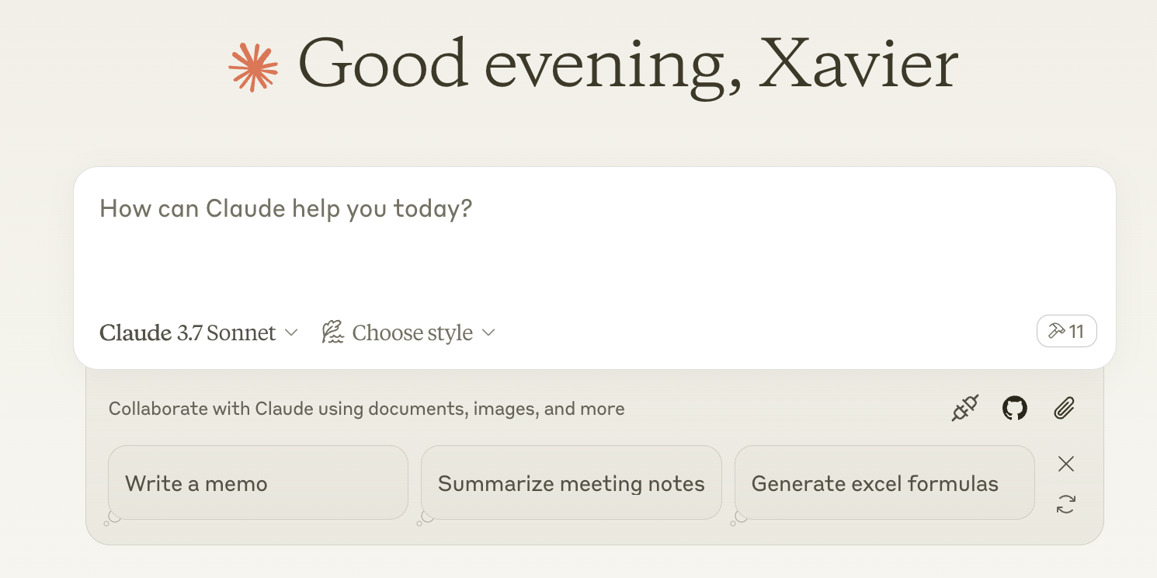This screenshot has height=578, width=1157.
Task: Click the connectors plug icon
Action: tap(965, 409)
